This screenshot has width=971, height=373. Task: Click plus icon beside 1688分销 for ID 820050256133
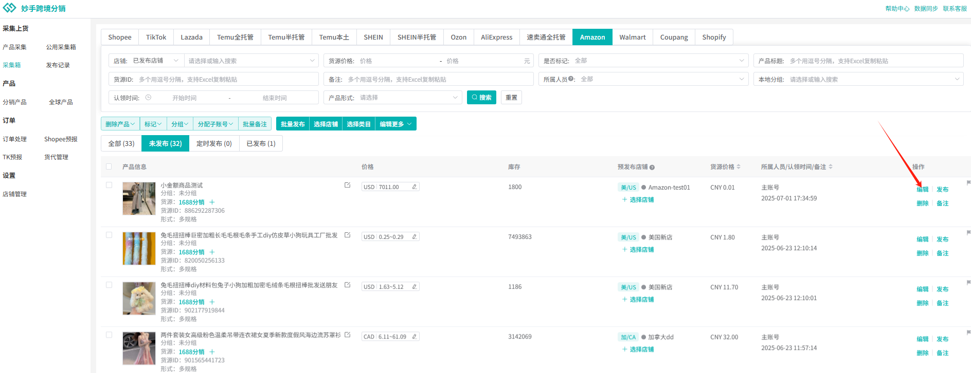(x=212, y=252)
